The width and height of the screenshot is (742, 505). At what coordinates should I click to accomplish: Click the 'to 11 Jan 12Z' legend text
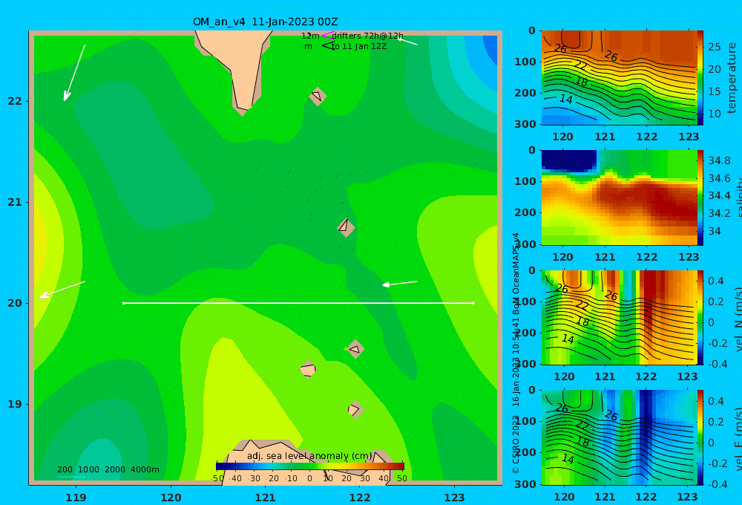[358, 47]
